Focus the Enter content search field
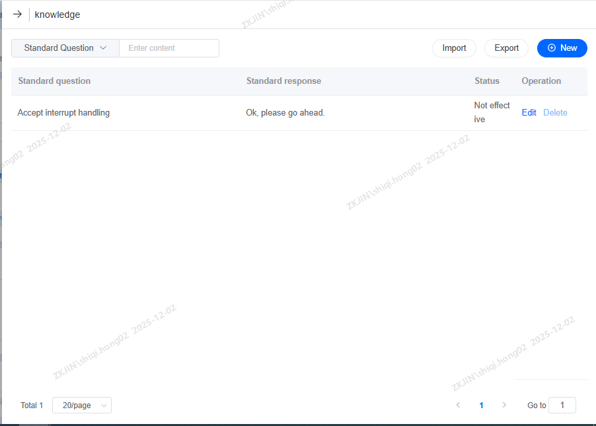The image size is (596, 426). click(x=168, y=48)
